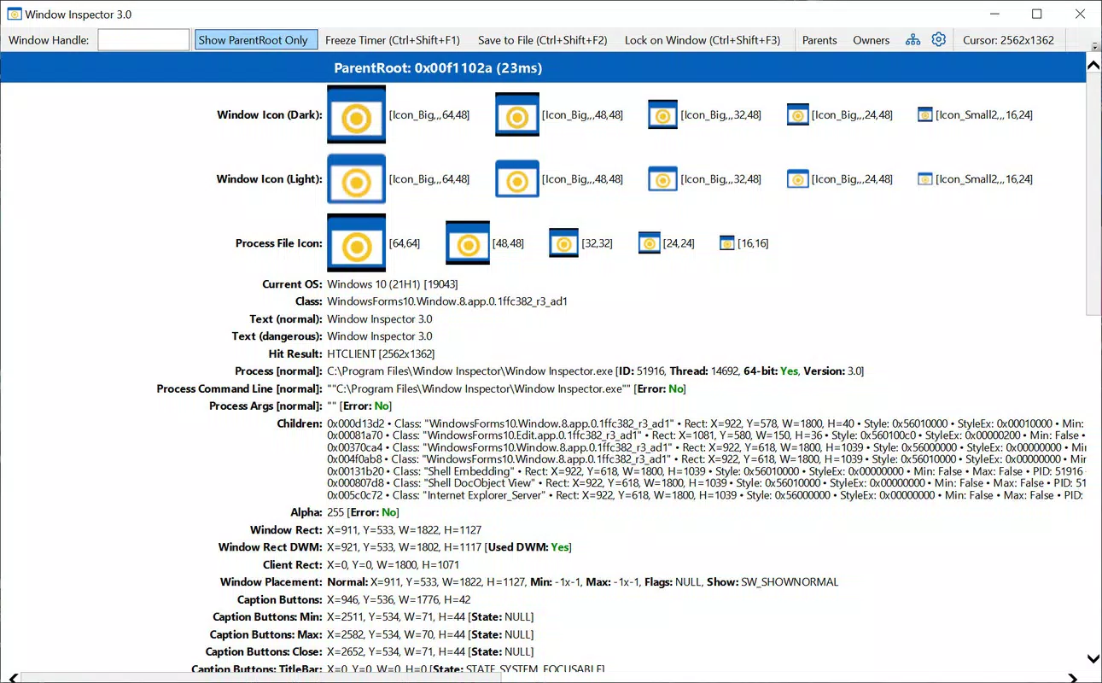Toggle Freeze Timer in the toolbar
The width and height of the screenshot is (1102, 683).
pos(393,40)
